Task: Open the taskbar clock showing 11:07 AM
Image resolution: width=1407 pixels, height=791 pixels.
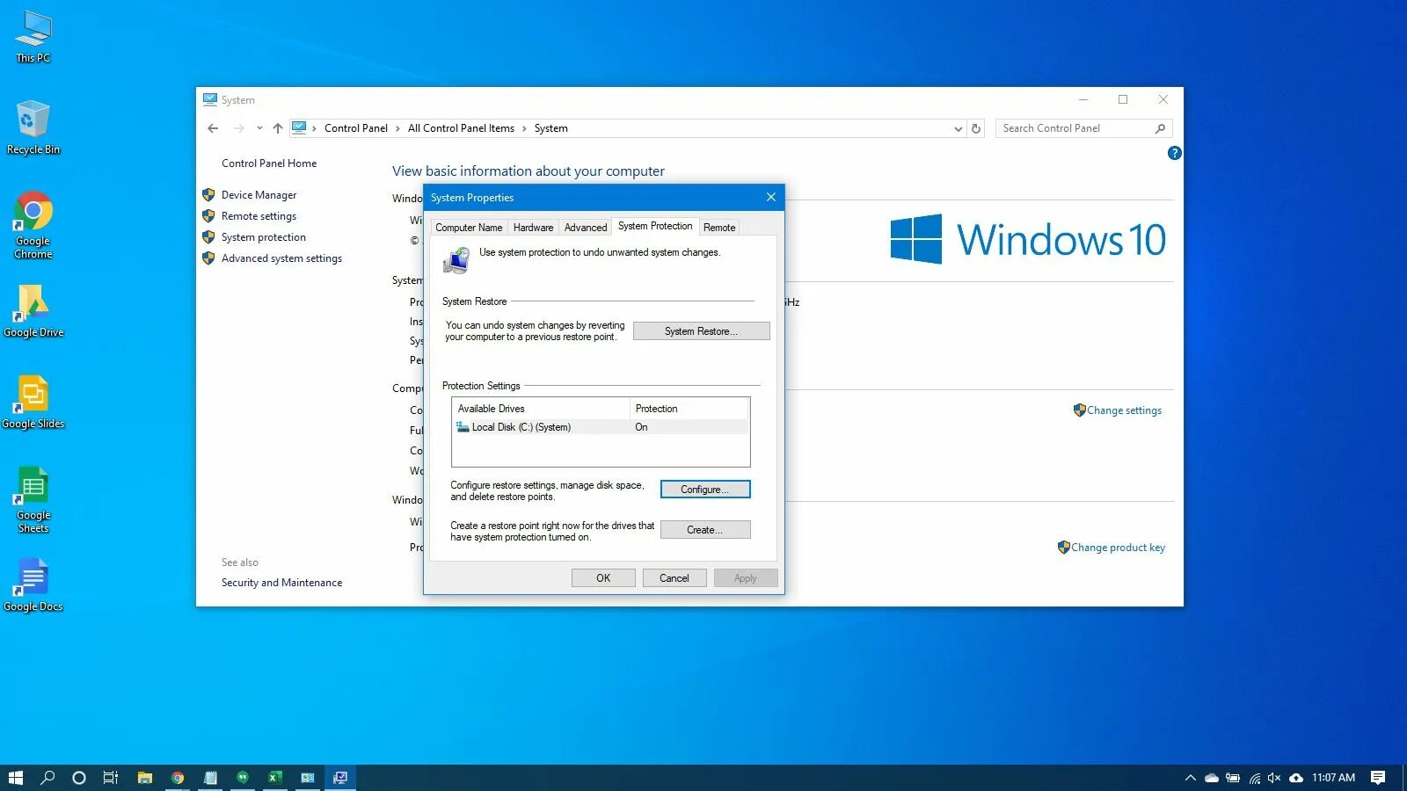Action: (x=1333, y=778)
